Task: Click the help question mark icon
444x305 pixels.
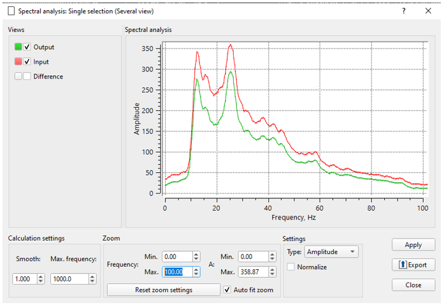Action: 403,11
